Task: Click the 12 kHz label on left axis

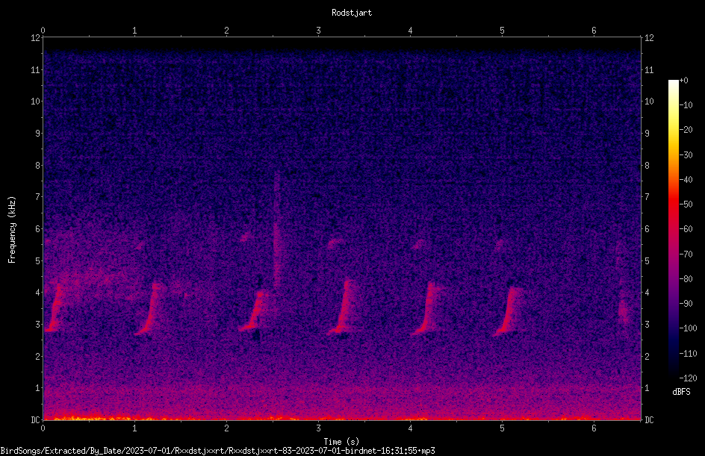Action: 36,38
